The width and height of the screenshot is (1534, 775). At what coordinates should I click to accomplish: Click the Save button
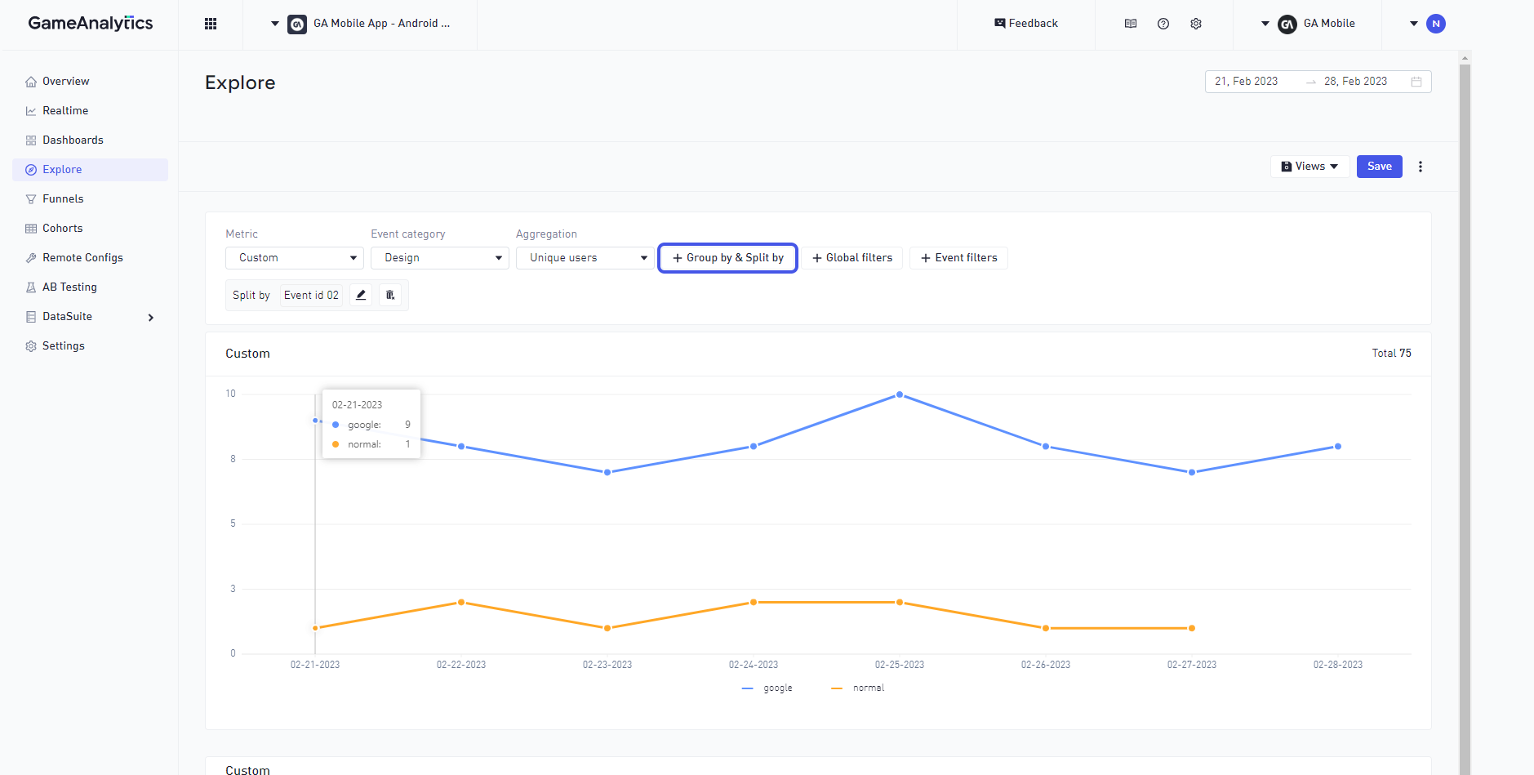pos(1380,167)
